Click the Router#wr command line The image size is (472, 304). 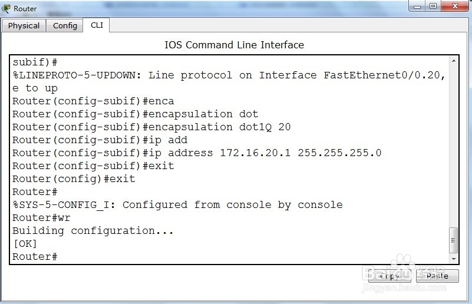click(x=41, y=218)
